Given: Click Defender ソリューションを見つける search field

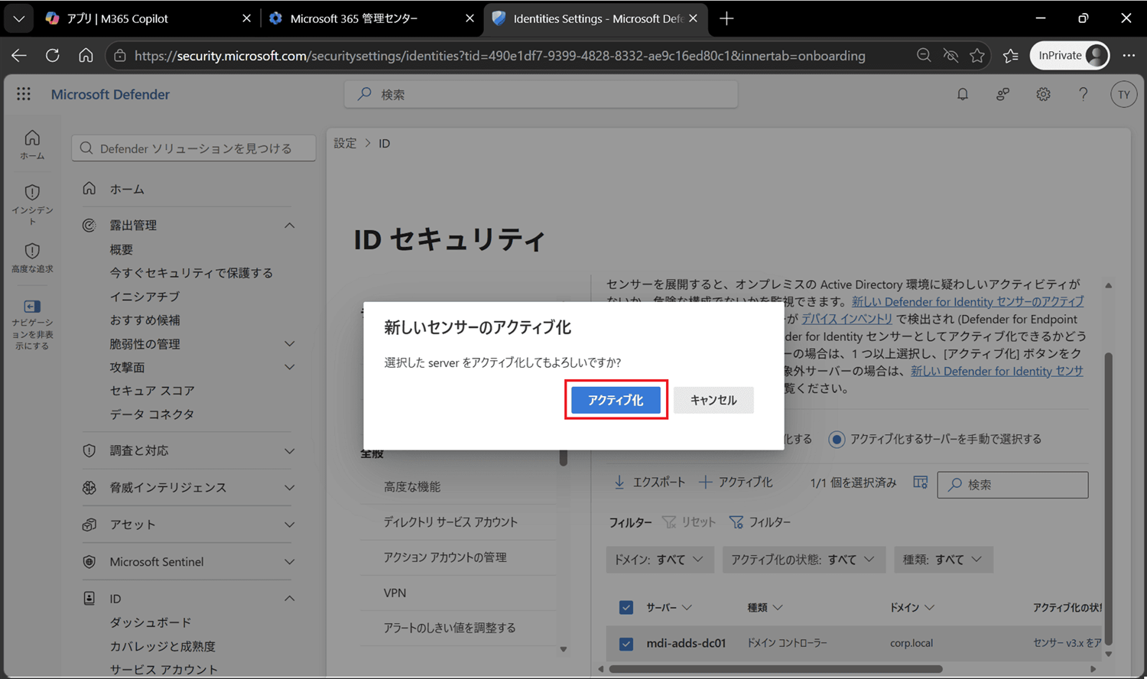Looking at the screenshot, I should pyautogui.click(x=193, y=148).
